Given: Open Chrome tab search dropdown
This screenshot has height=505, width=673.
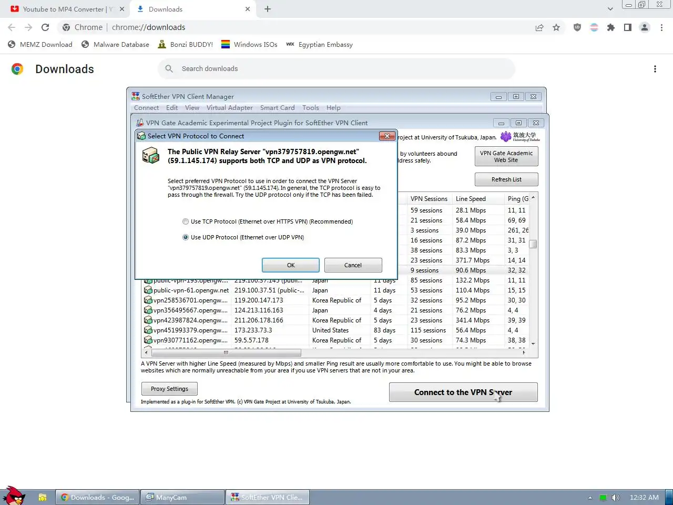Looking at the screenshot, I should click(610, 9).
